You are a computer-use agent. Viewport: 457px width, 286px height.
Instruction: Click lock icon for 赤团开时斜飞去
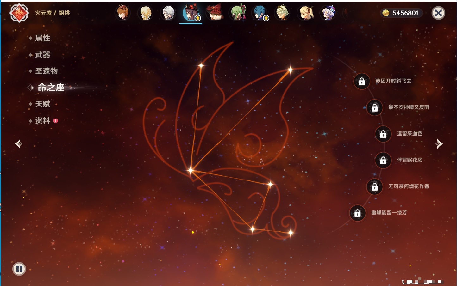point(362,82)
